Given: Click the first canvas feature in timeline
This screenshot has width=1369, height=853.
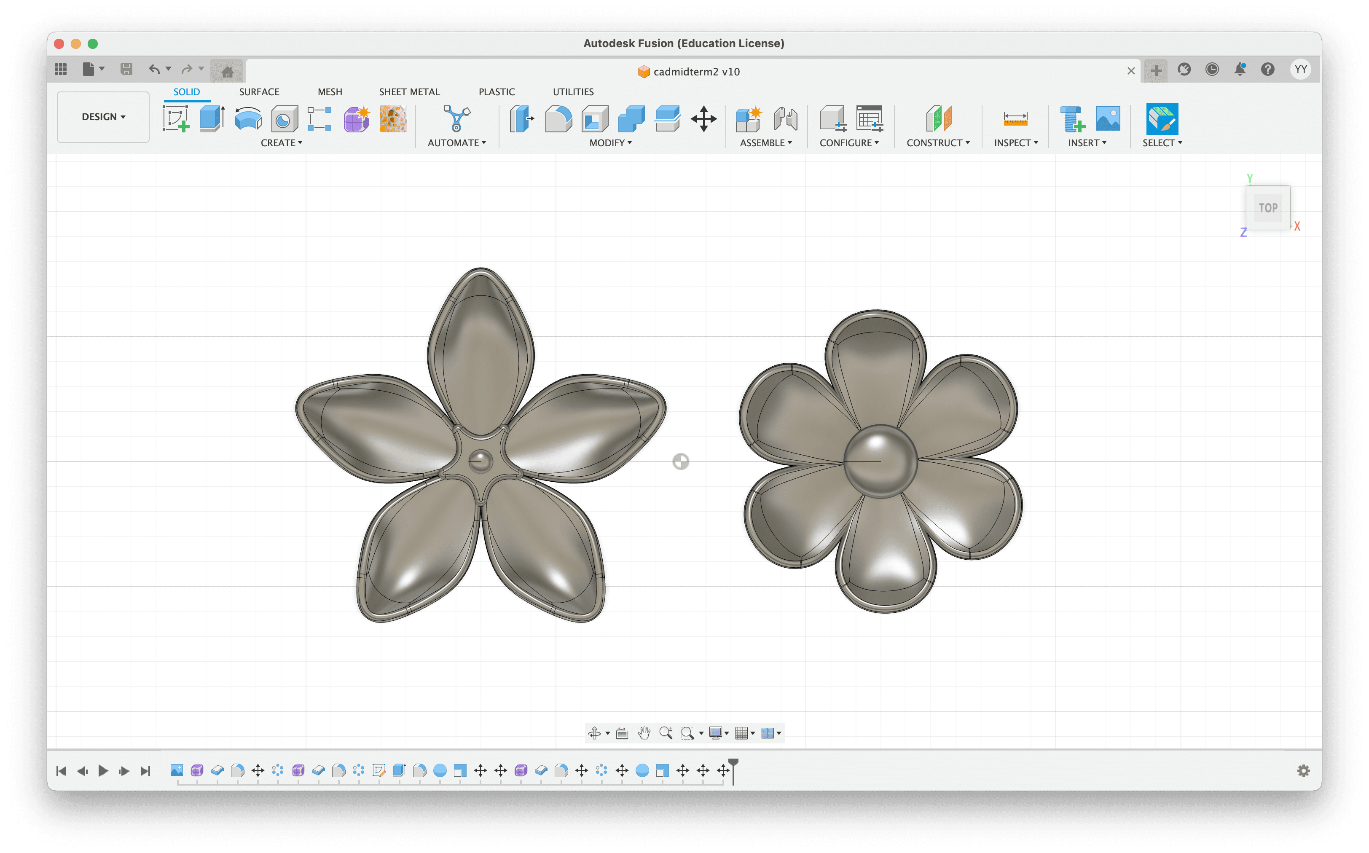Looking at the screenshot, I should tap(177, 770).
